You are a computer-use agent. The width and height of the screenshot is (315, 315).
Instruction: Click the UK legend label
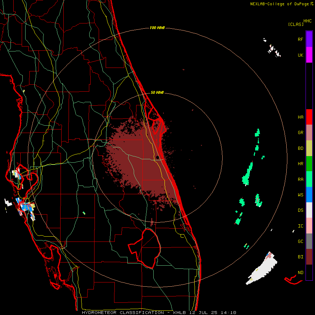tap(300, 55)
